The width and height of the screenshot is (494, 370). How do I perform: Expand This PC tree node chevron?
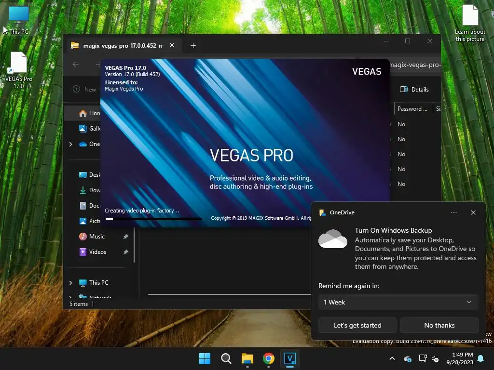point(71,283)
